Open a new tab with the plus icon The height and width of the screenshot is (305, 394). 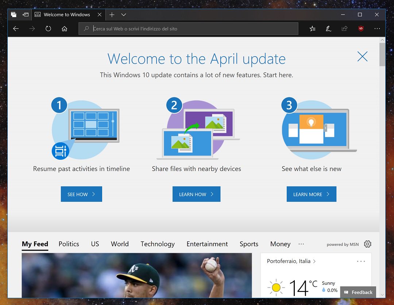pyautogui.click(x=112, y=15)
